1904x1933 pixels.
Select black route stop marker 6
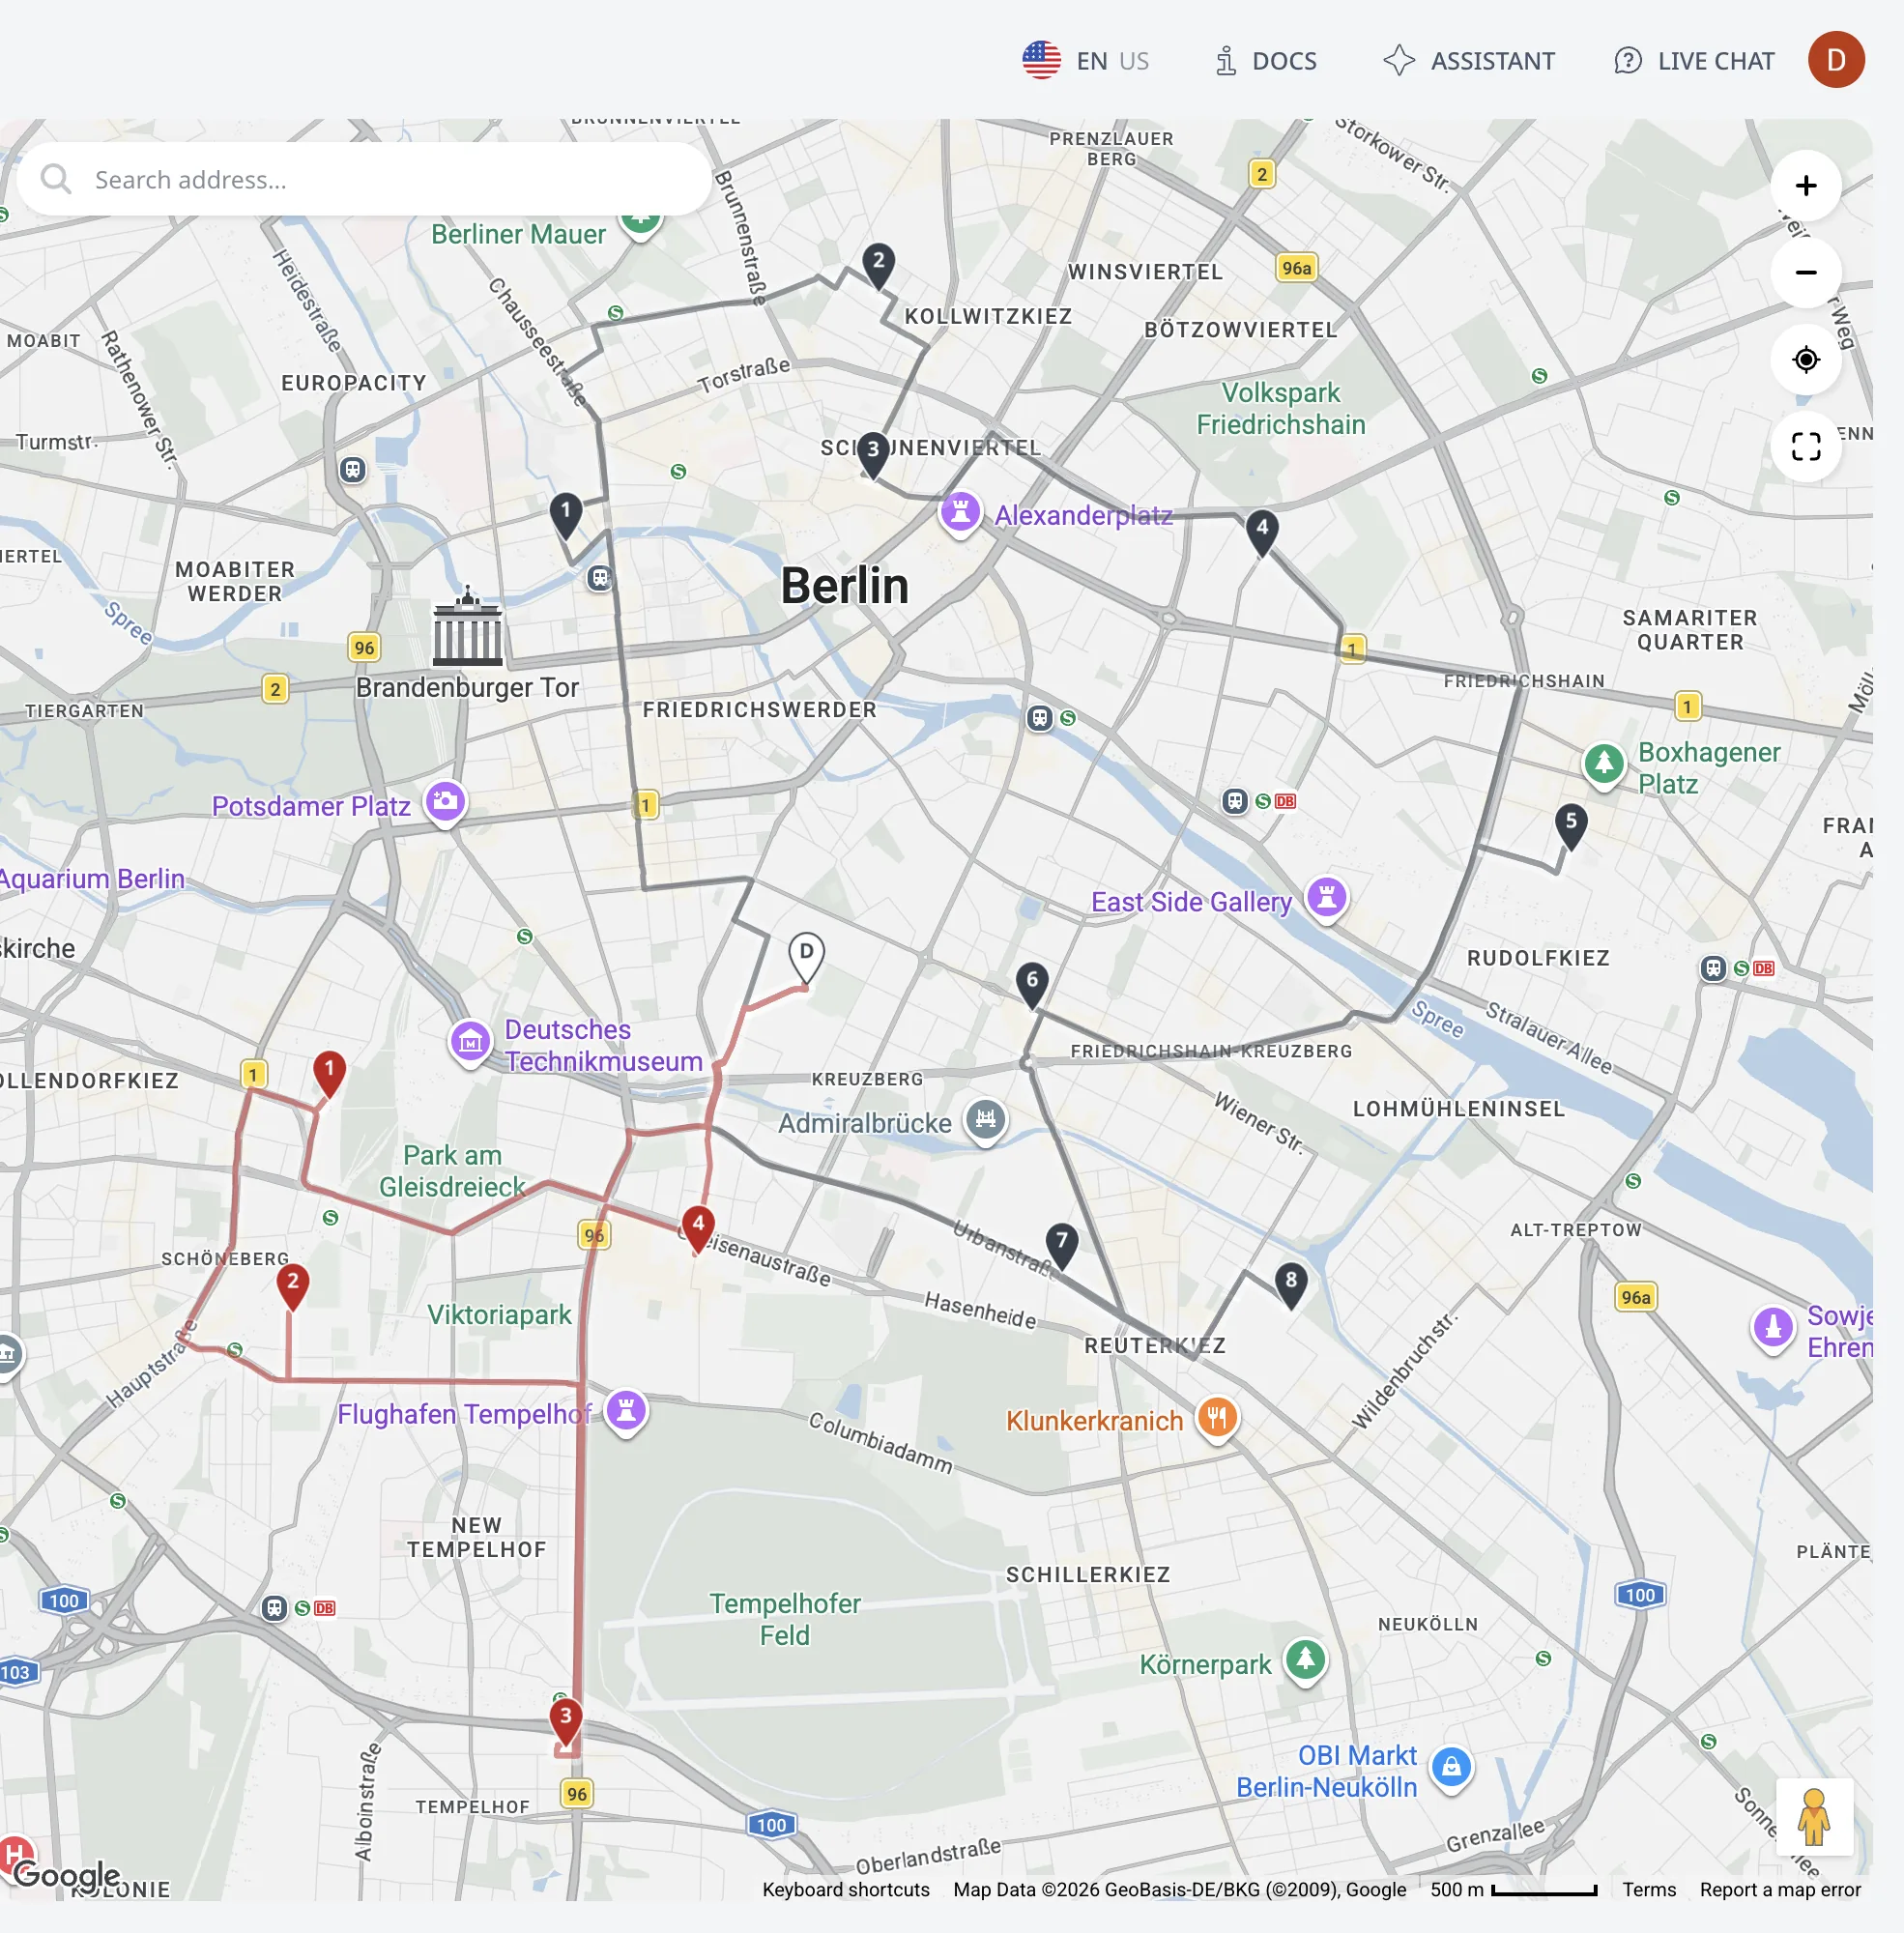coord(1032,985)
